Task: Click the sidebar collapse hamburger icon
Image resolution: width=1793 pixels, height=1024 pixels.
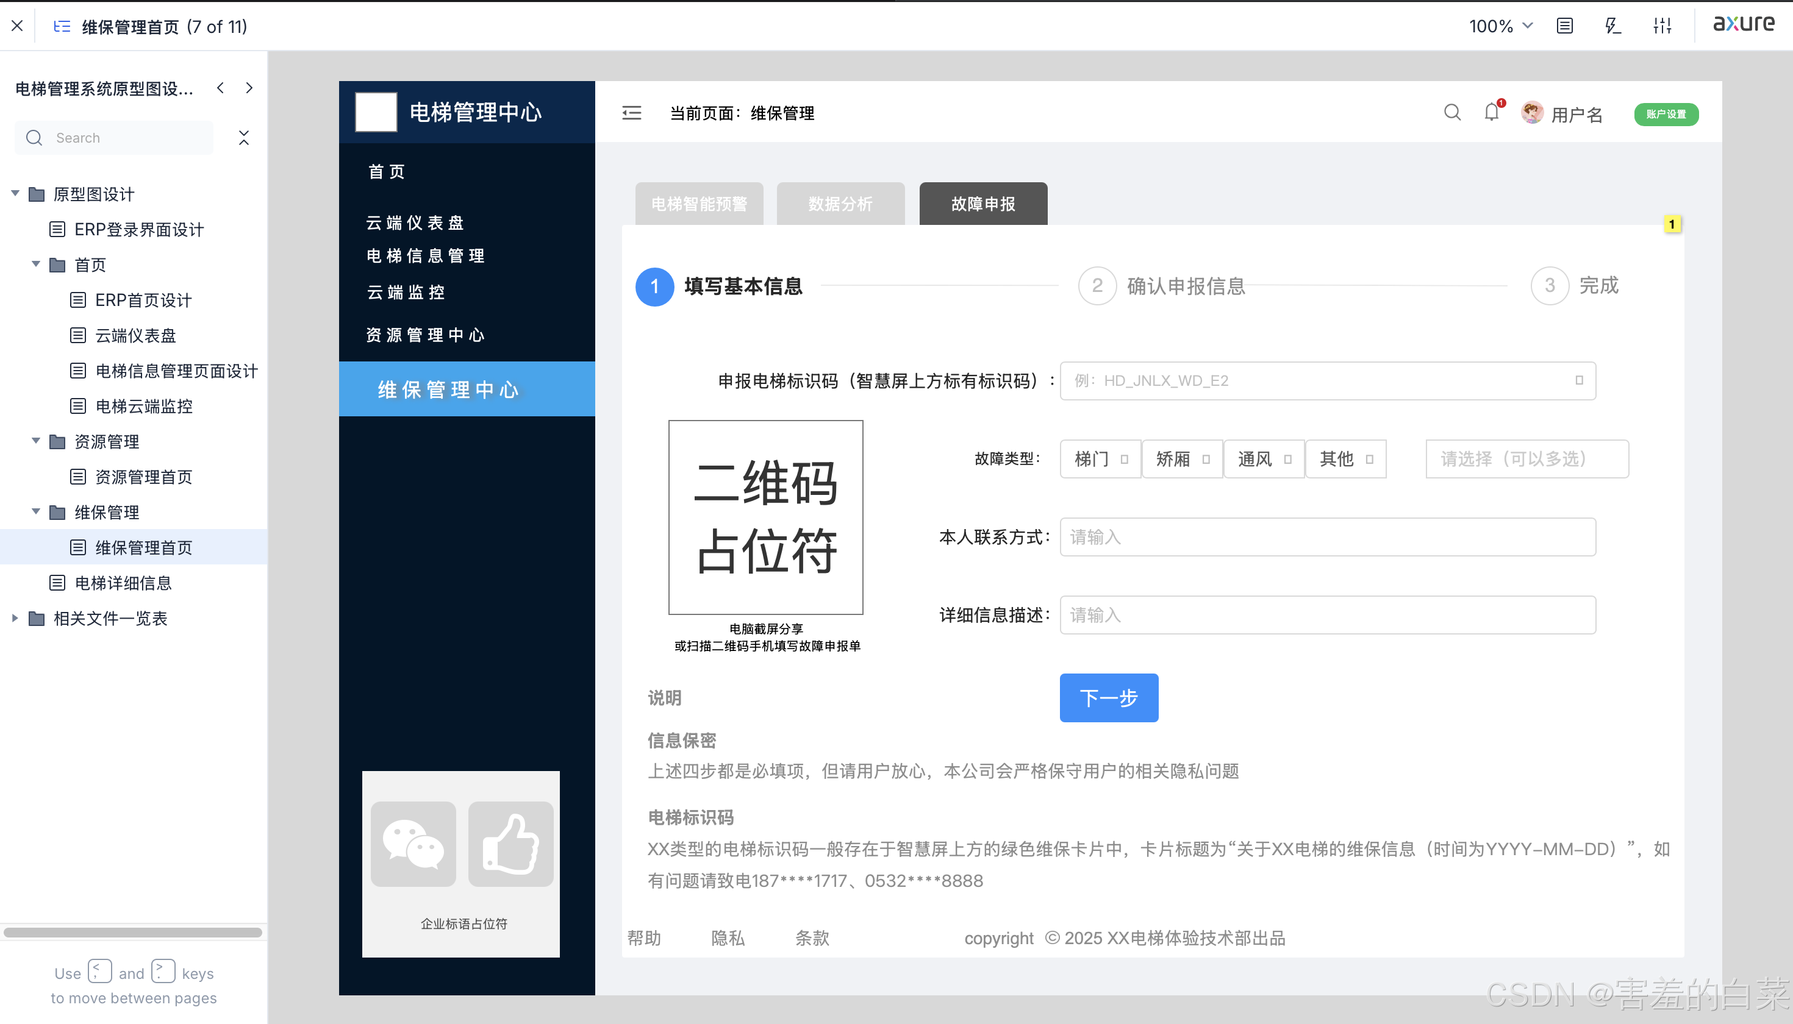Action: [631, 113]
